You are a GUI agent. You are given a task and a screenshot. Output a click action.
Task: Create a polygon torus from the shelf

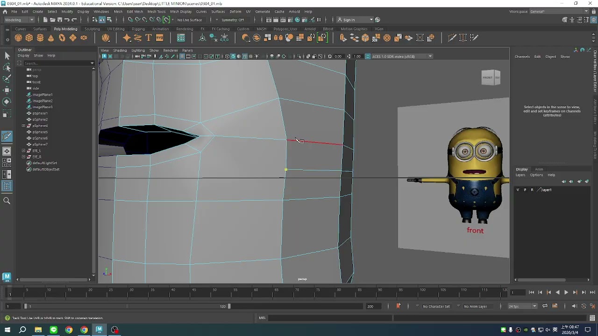tap(62, 38)
